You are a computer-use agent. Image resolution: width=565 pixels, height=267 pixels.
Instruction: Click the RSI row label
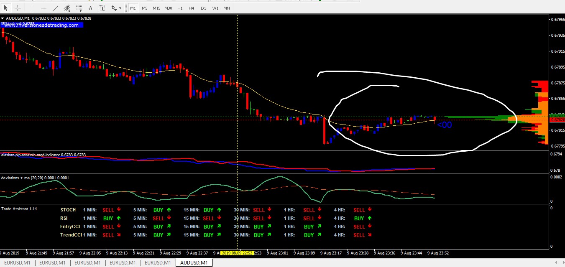click(64, 219)
